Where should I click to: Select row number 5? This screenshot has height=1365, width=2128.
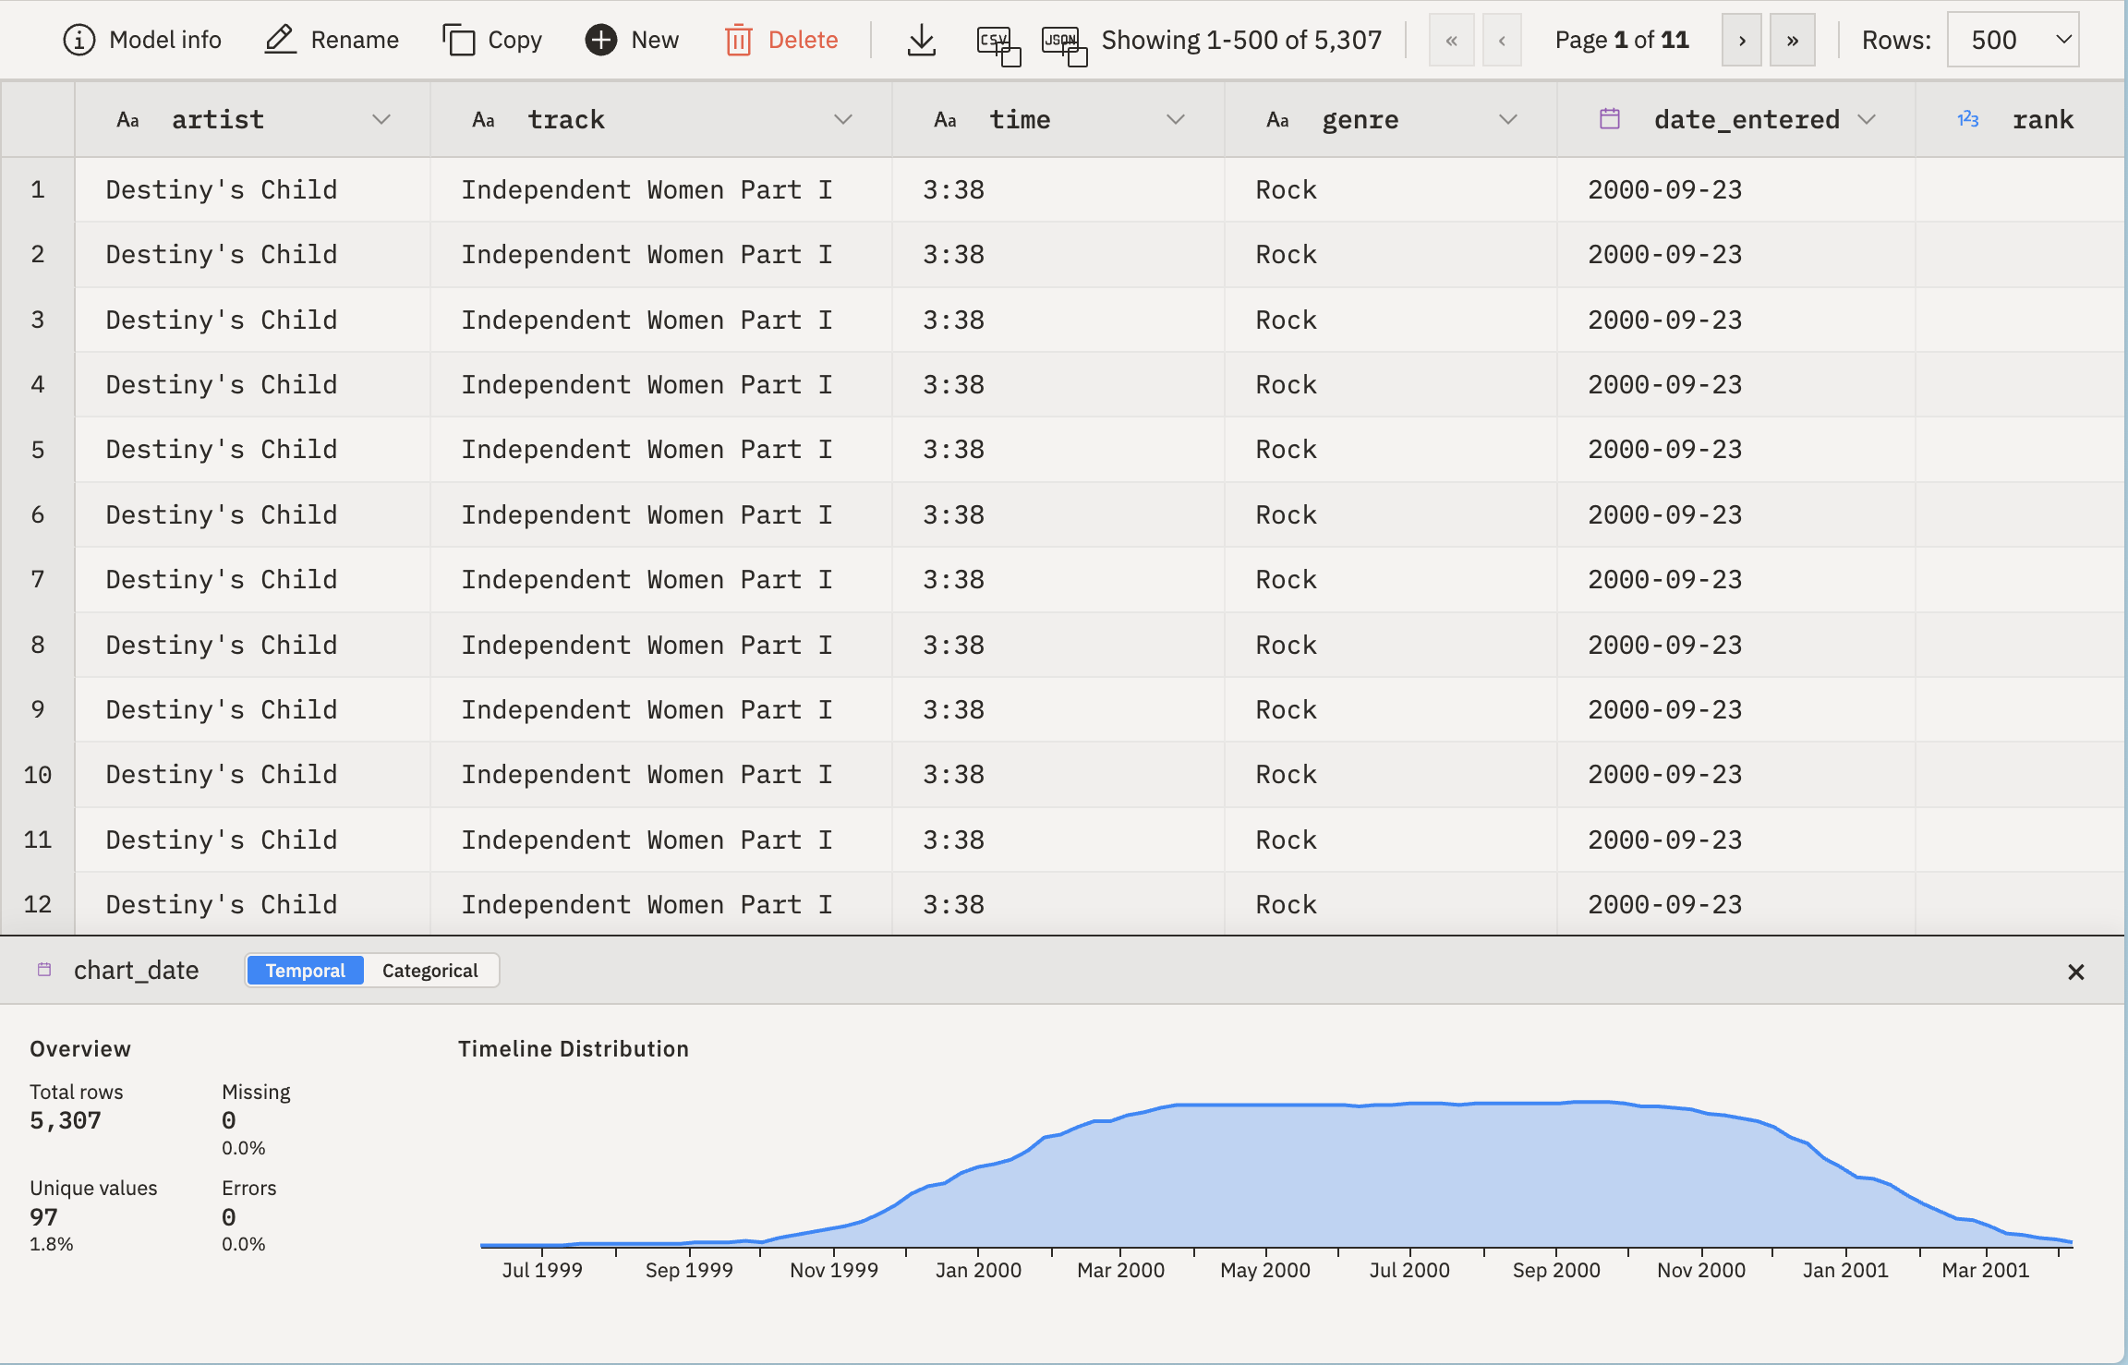38,450
